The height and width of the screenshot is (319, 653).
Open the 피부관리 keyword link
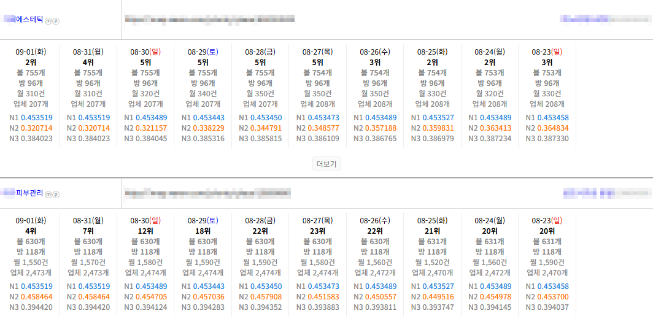tap(29, 193)
